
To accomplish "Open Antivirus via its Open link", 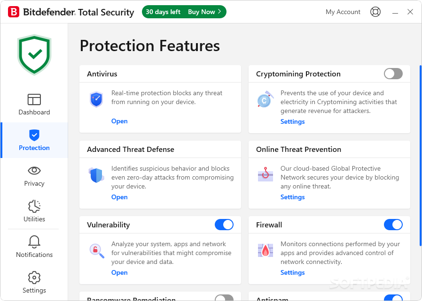I will tap(119, 121).
